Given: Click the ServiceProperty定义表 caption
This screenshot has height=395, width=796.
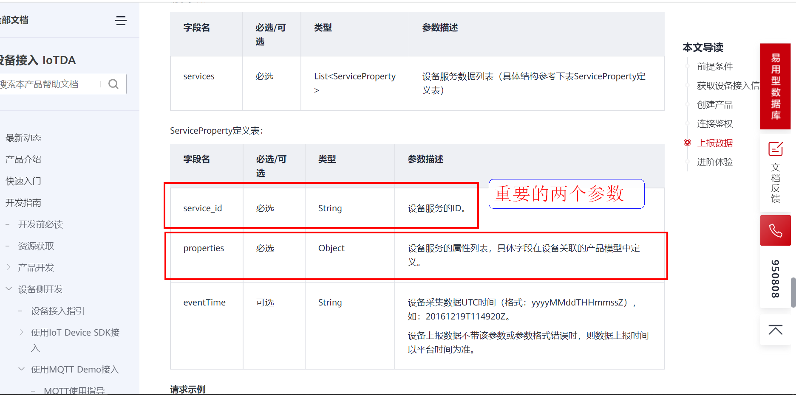Looking at the screenshot, I should click(x=217, y=131).
